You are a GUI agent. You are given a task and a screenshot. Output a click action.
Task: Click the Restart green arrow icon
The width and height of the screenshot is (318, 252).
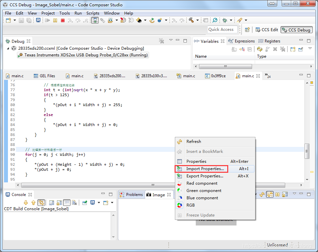pos(152,20)
